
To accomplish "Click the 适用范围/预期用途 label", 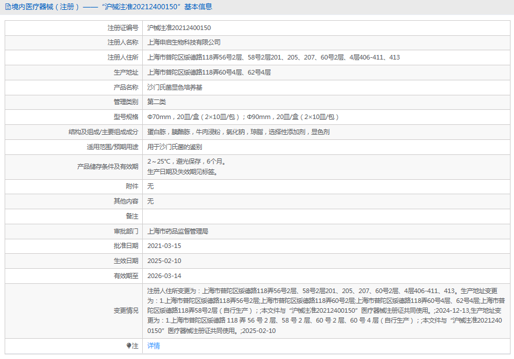I will coord(112,147).
